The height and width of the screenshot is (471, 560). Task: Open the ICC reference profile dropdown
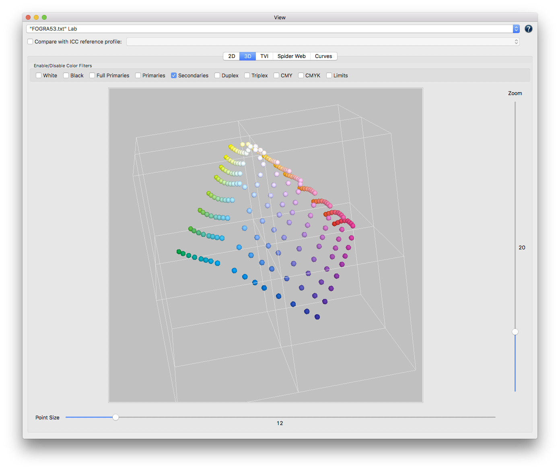coord(323,42)
